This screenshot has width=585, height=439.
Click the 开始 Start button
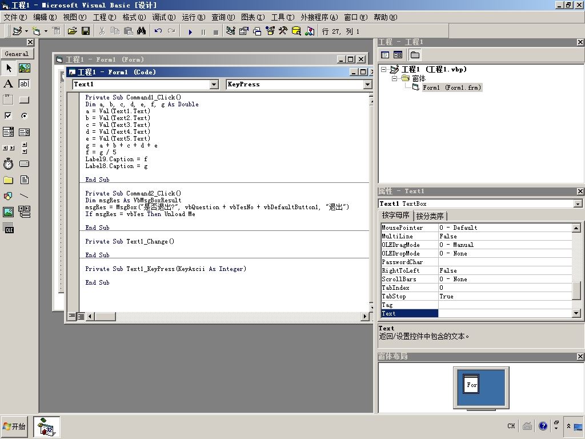(15, 426)
